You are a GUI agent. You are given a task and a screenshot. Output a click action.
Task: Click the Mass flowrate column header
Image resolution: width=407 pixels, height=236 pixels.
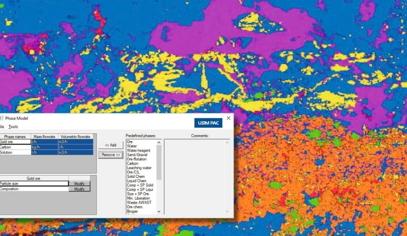44,136
